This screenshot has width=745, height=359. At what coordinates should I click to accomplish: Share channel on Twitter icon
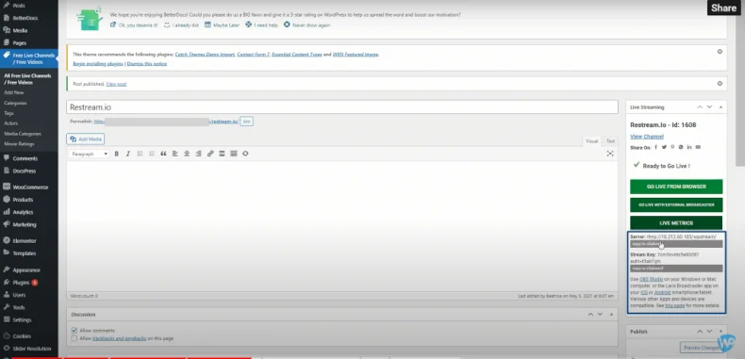click(x=664, y=147)
